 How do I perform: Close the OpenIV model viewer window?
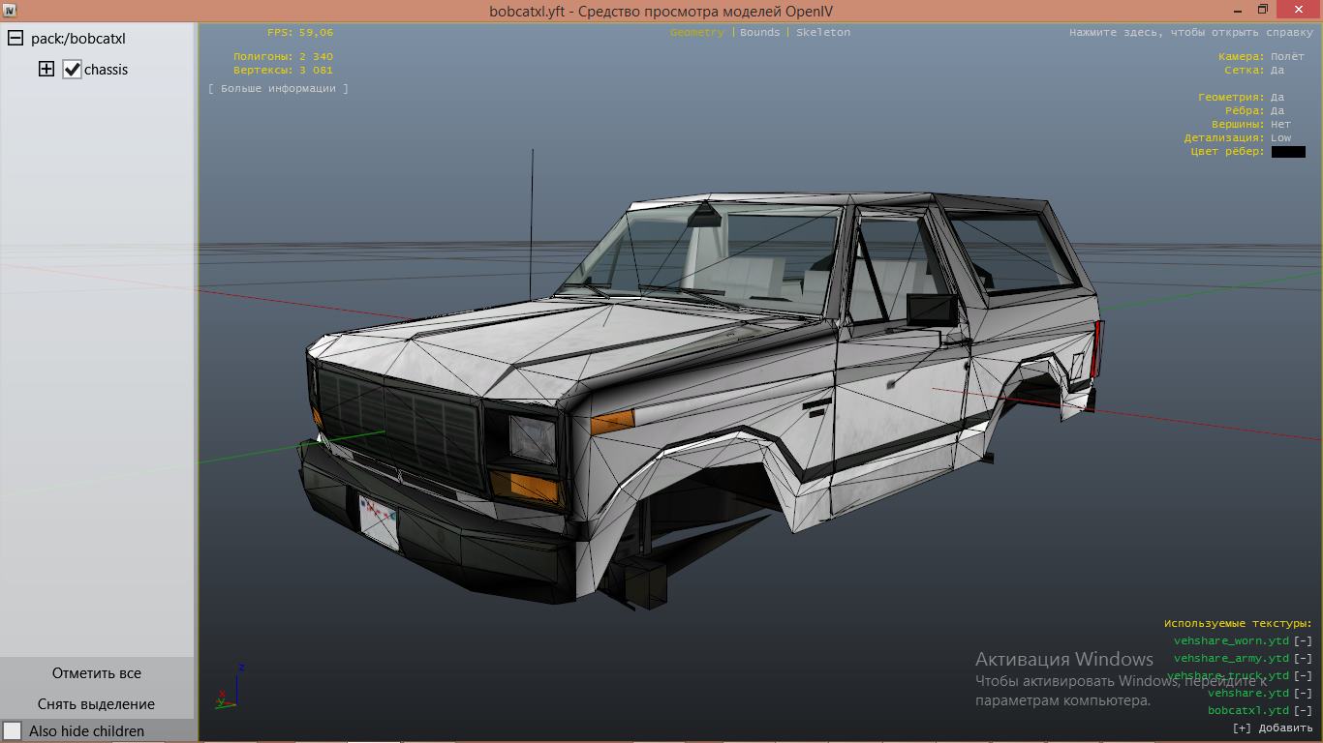point(1298,9)
